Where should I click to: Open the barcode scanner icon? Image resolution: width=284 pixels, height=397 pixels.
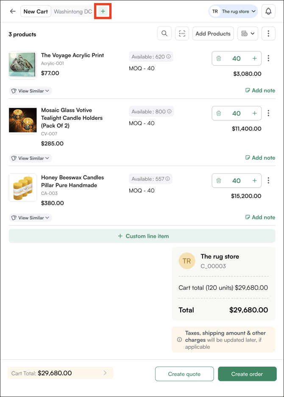pyautogui.click(x=182, y=33)
